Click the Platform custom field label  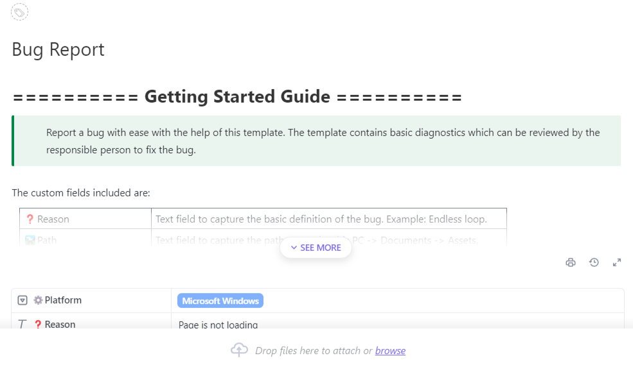pyautogui.click(x=63, y=300)
